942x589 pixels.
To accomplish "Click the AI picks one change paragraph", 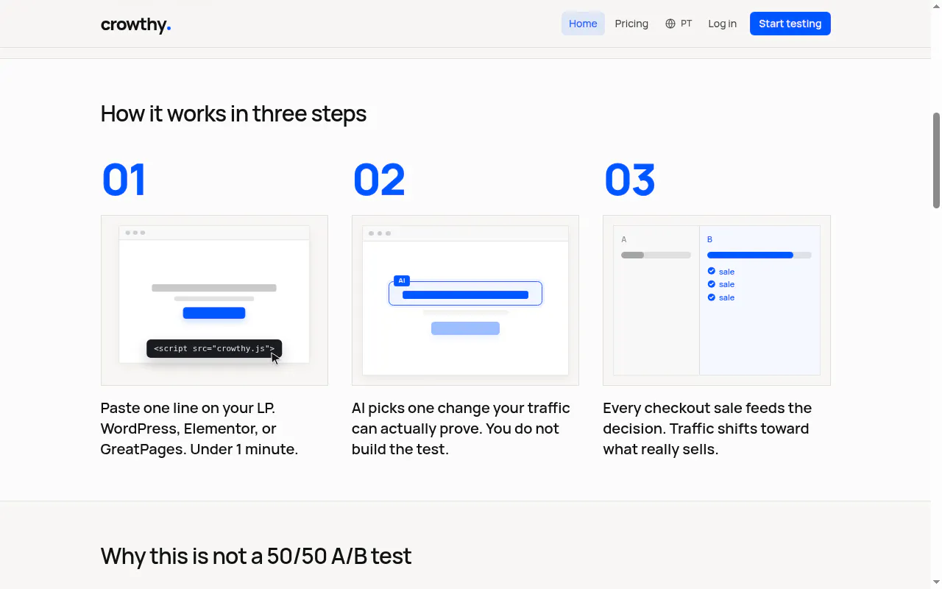I will click(x=461, y=428).
